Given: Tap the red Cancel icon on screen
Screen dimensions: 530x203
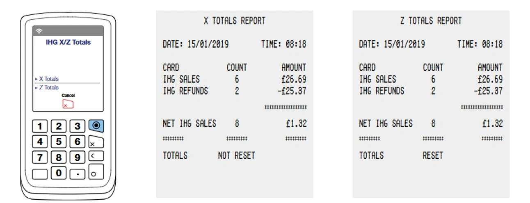Looking at the screenshot, I should coord(68,104).
